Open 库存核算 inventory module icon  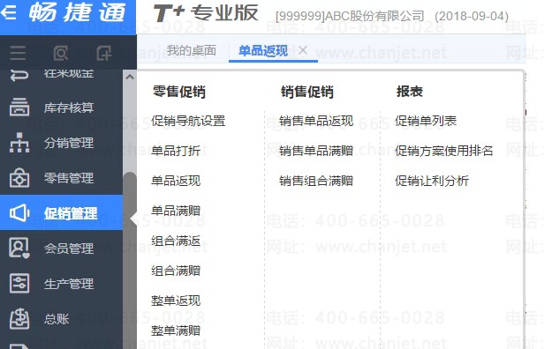click(19, 108)
